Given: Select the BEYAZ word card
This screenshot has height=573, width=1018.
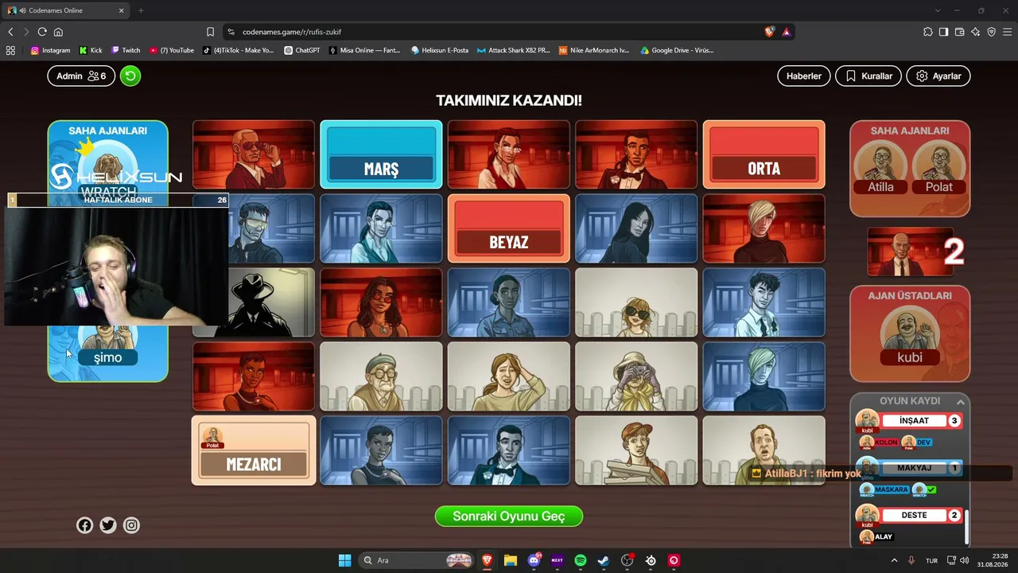Looking at the screenshot, I should point(509,228).
